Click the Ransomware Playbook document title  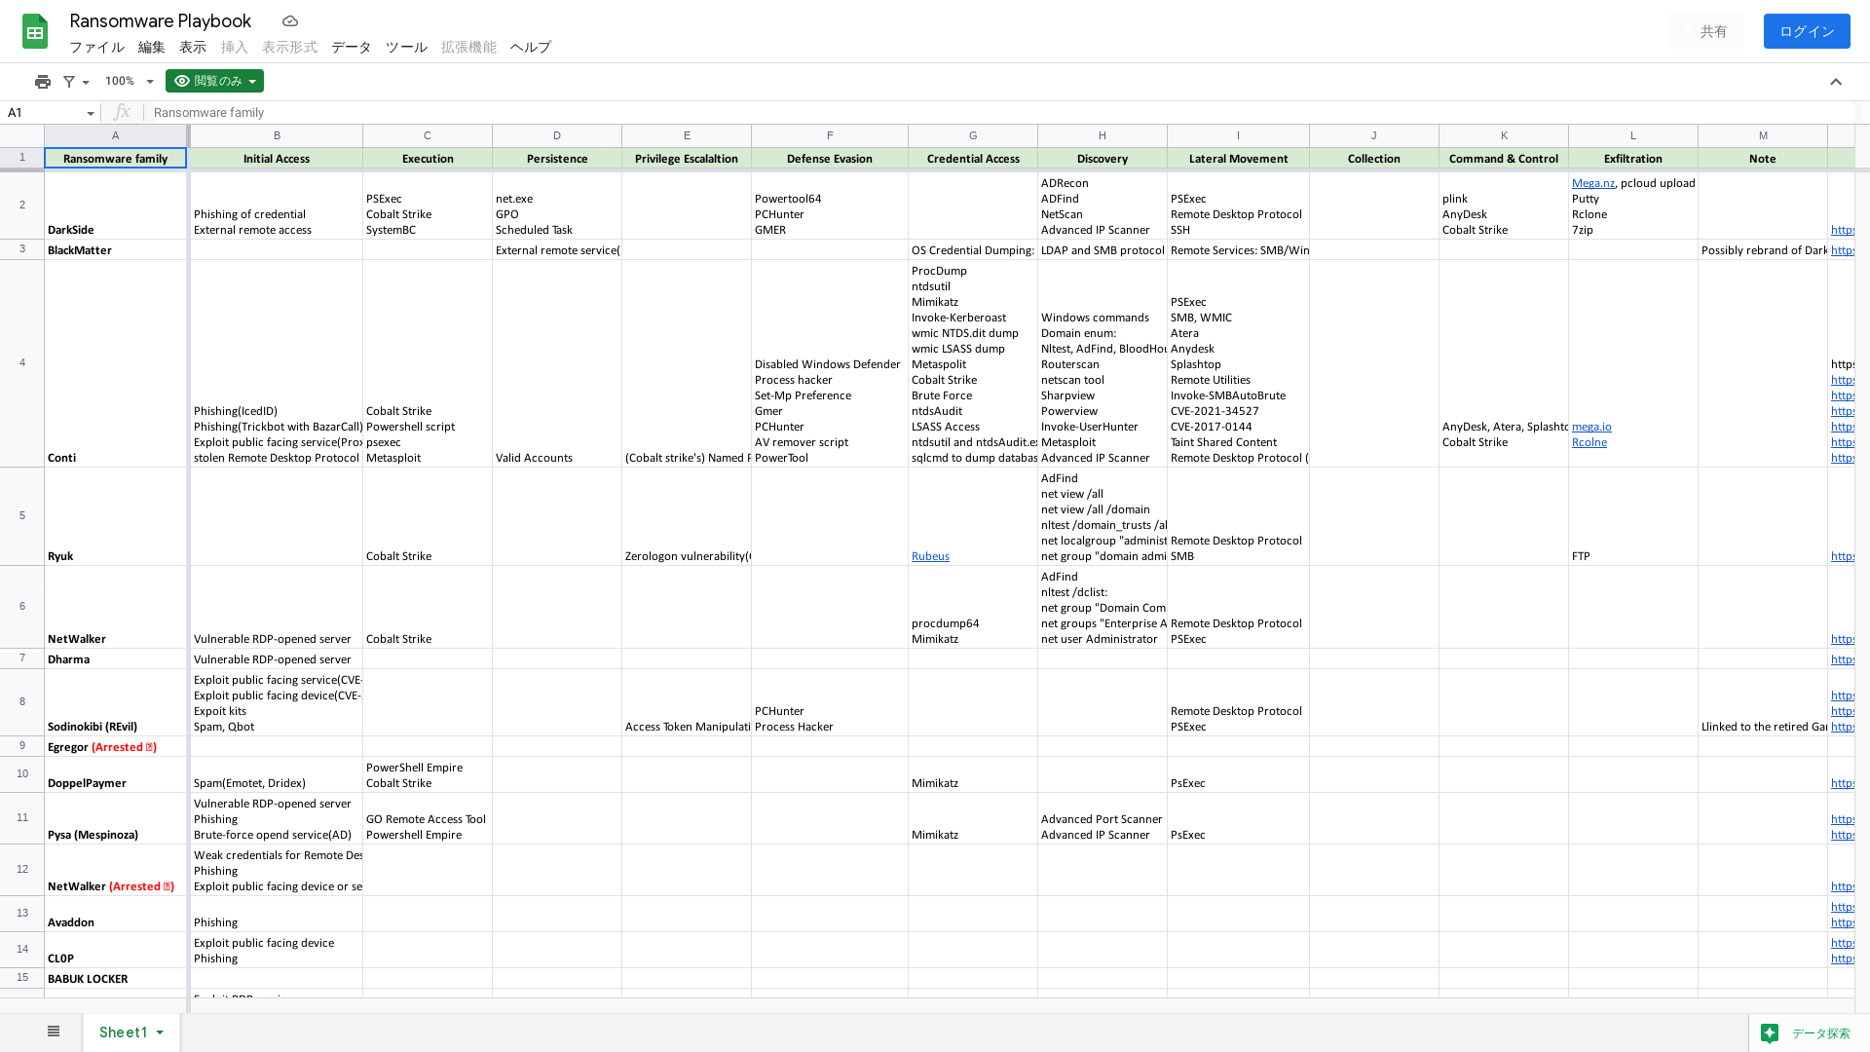(x=161, y=20)
